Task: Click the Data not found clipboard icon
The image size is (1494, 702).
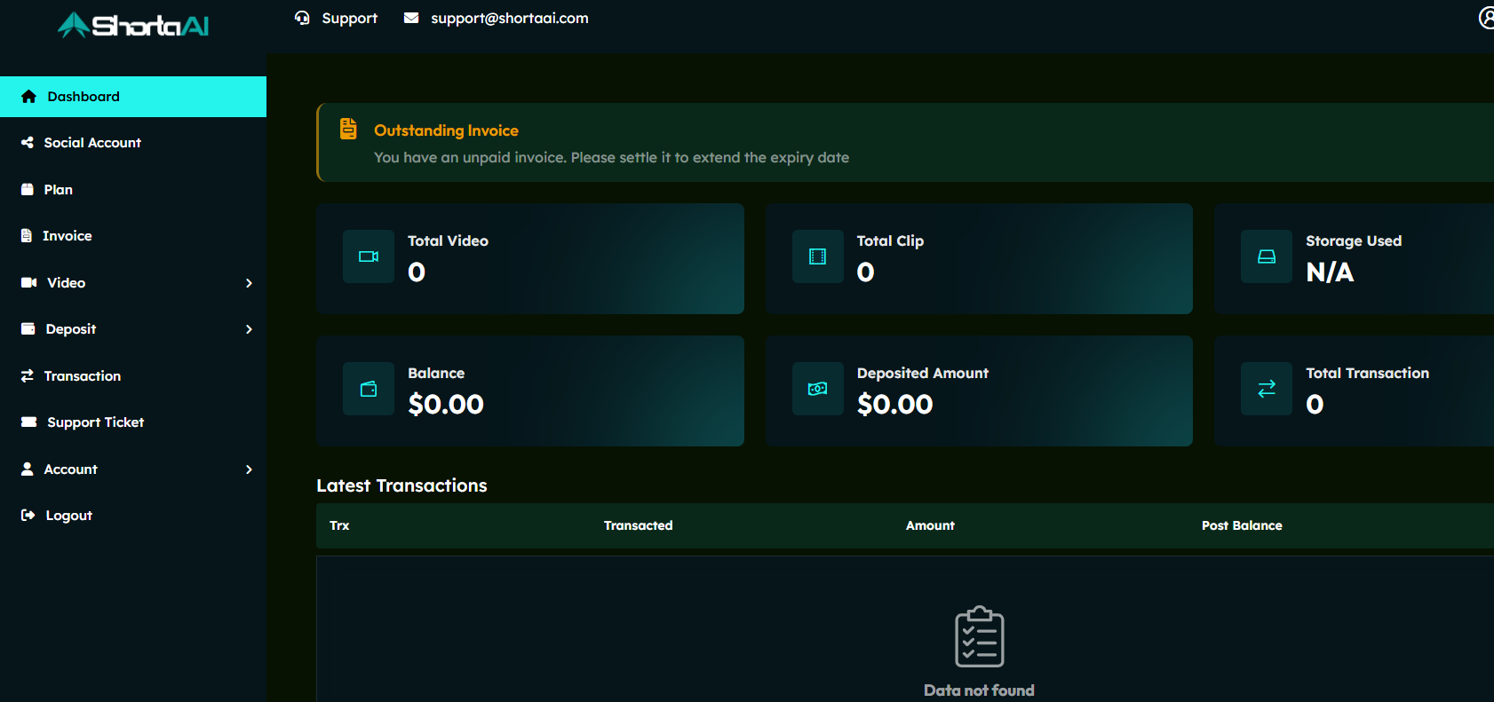Action: 980,636
